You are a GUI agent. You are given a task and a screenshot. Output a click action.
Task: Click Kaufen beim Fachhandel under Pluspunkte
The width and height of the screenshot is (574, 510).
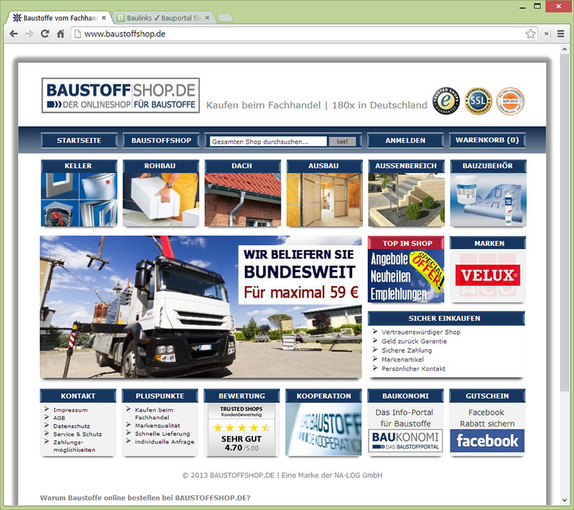coord(154,414)
